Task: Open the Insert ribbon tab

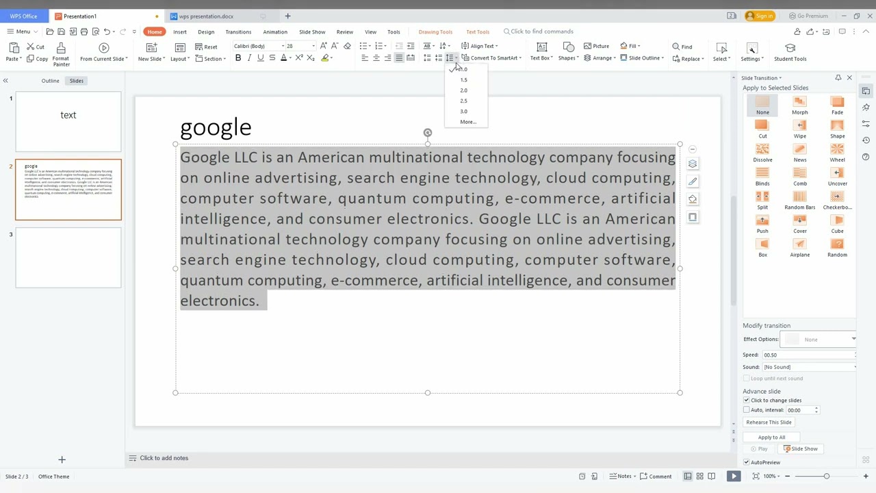Action: [180, 31]
